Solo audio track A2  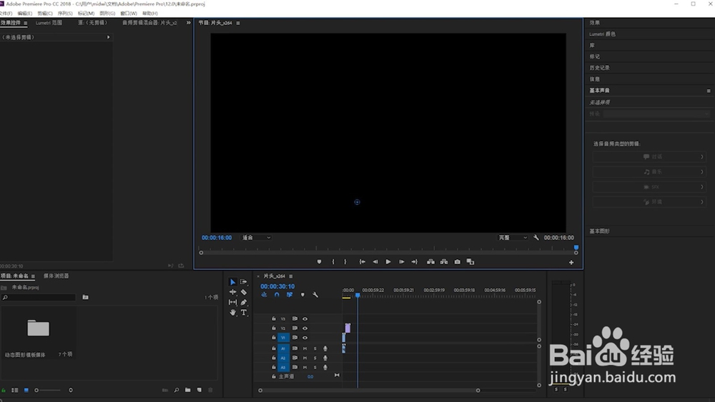[315, 358]
